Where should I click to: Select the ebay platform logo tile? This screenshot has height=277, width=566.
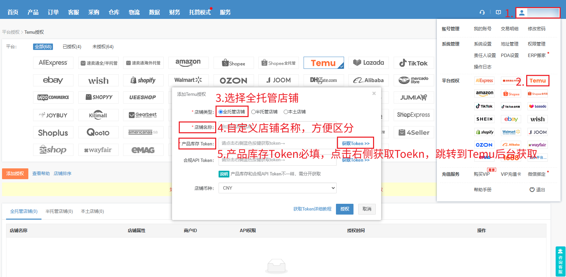[x=53, y=80]
